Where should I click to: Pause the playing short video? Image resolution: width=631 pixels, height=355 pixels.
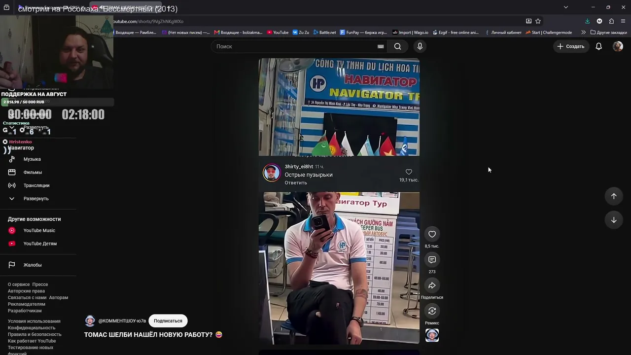339,201
